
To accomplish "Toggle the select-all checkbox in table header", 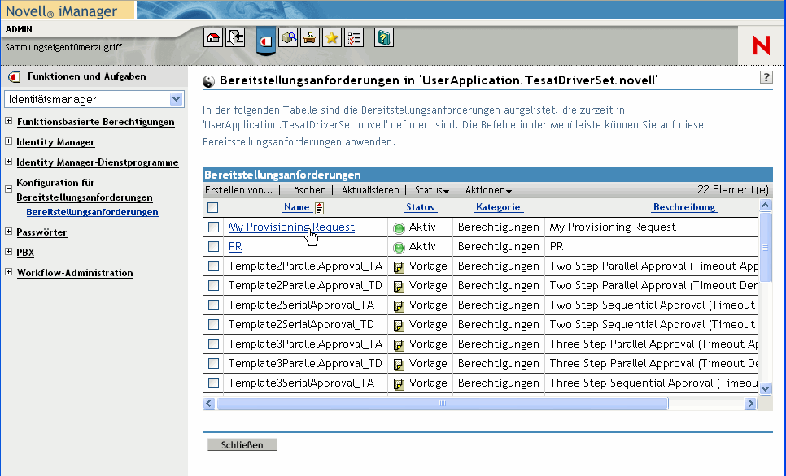I will (x=213, y=208).
